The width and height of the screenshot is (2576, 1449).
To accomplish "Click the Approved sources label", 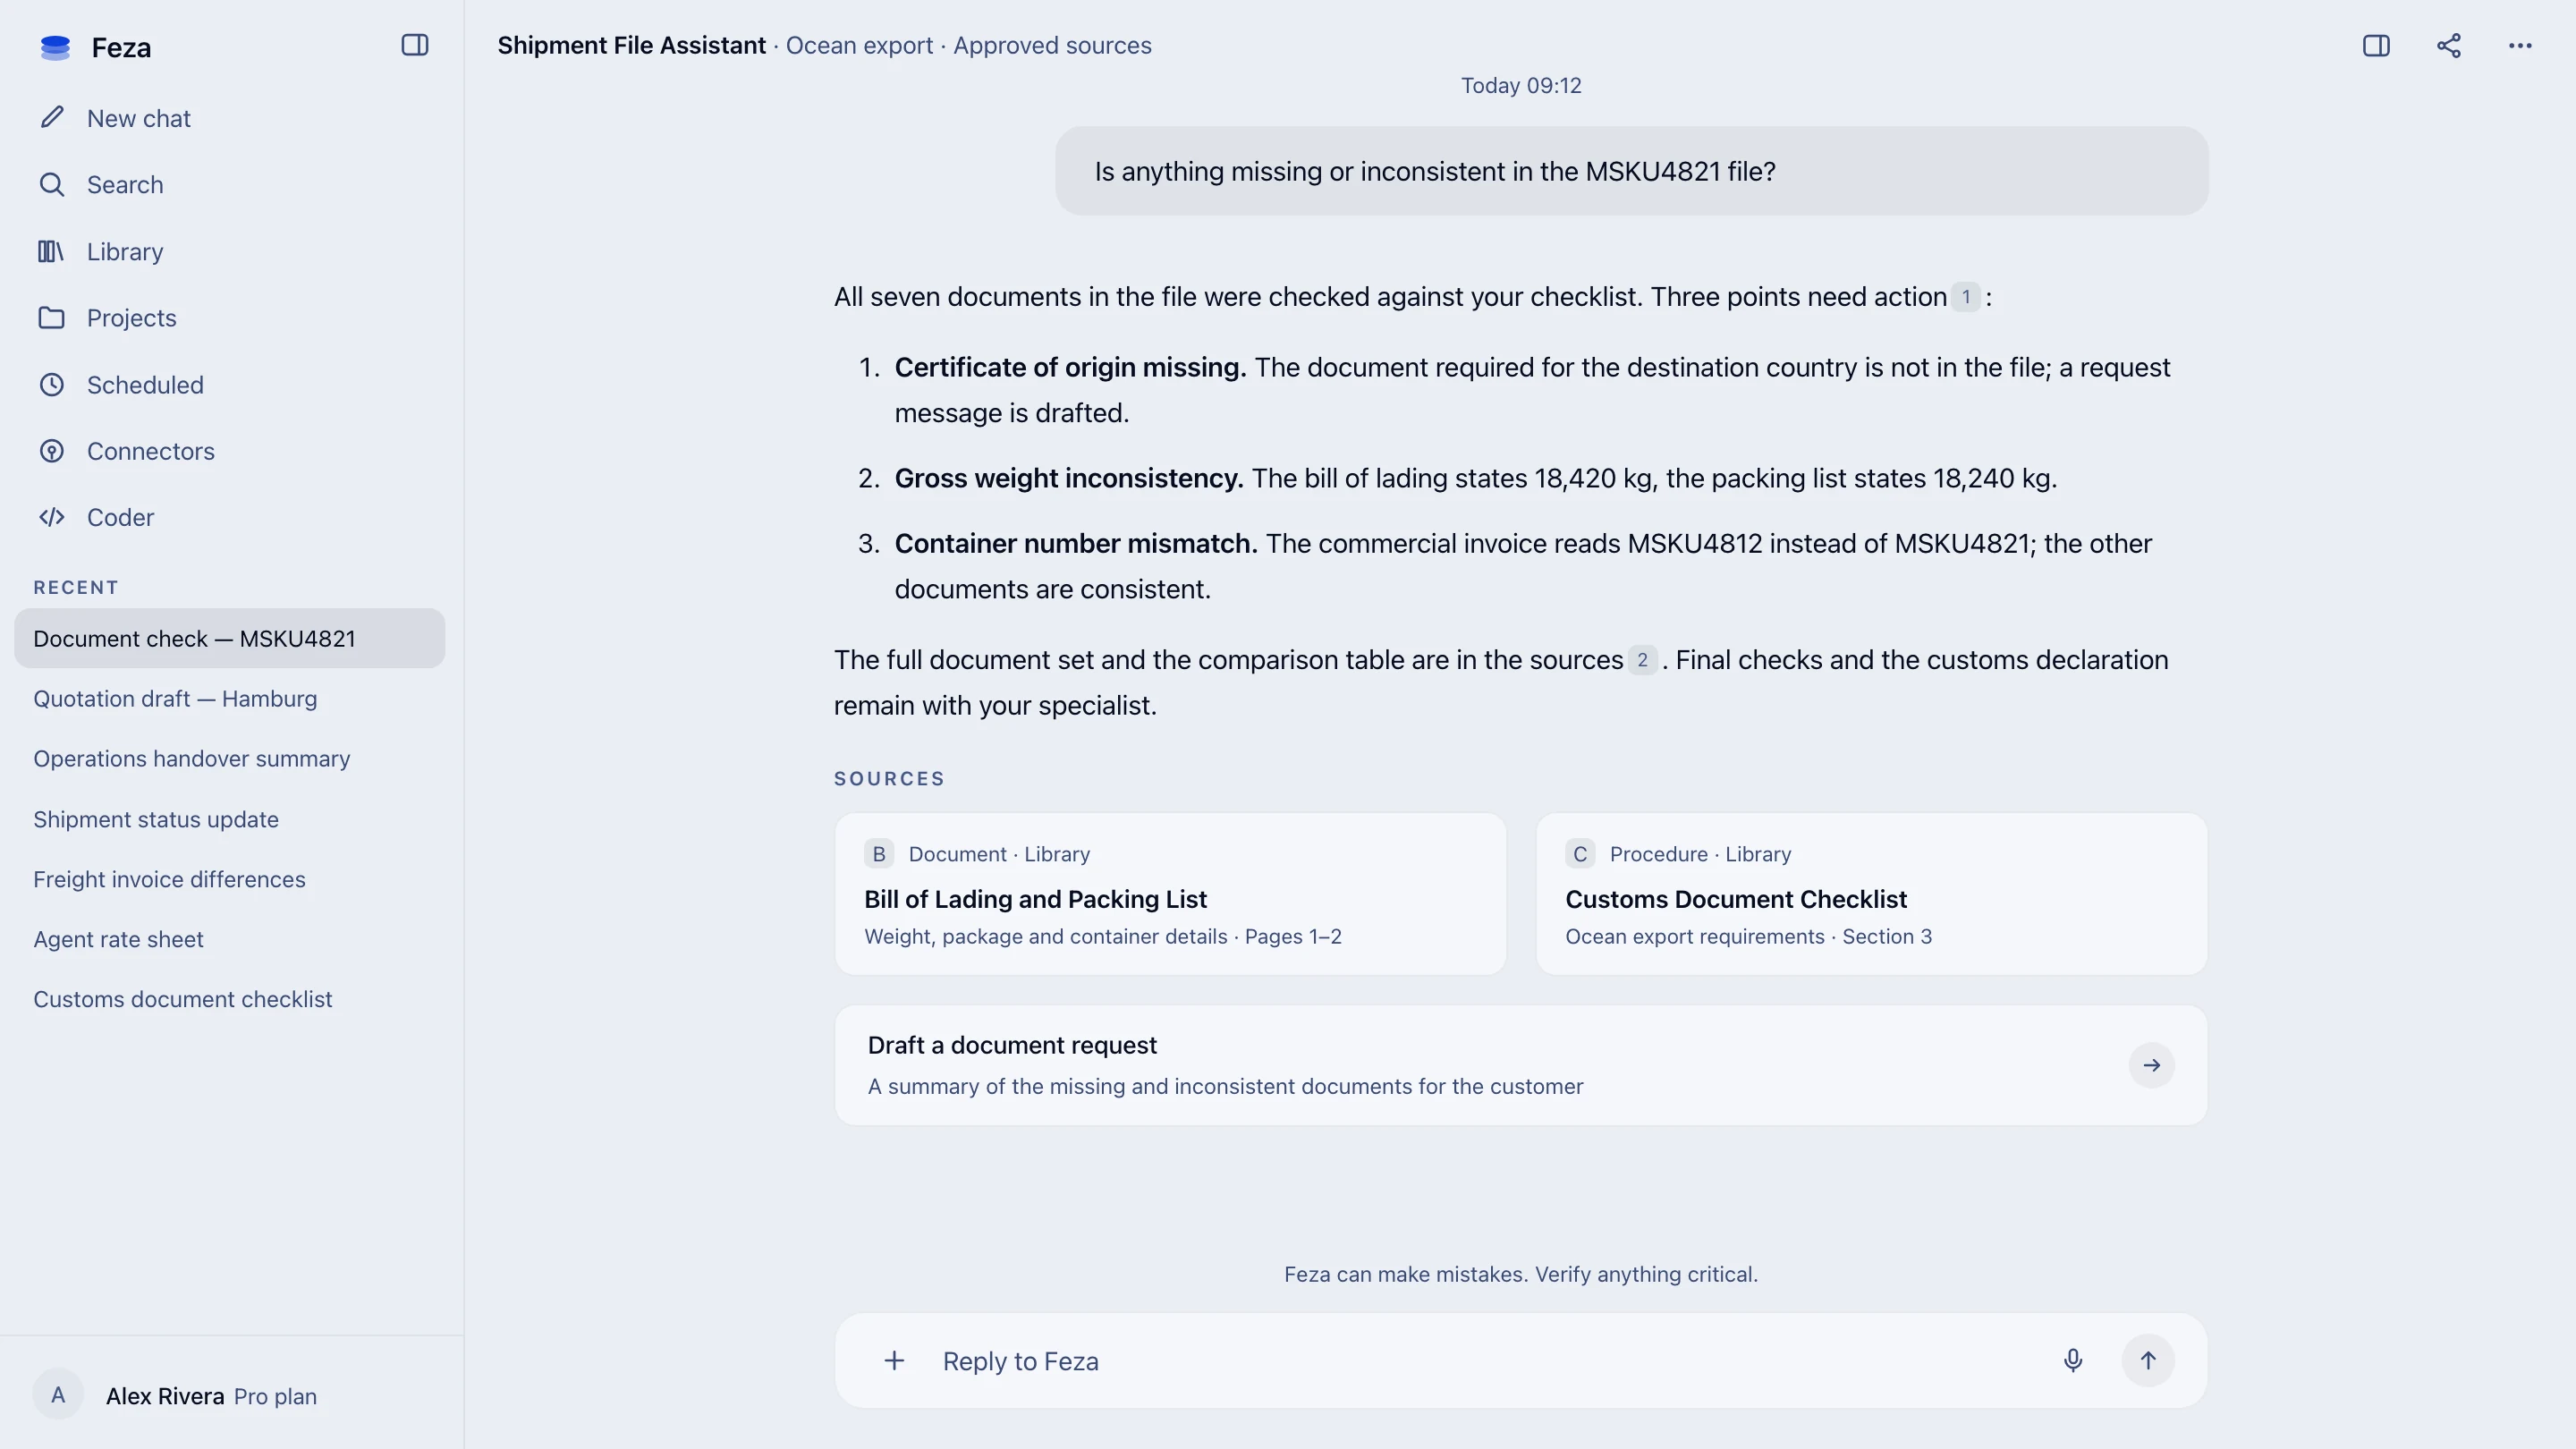I will click(x=1052, y=46).
